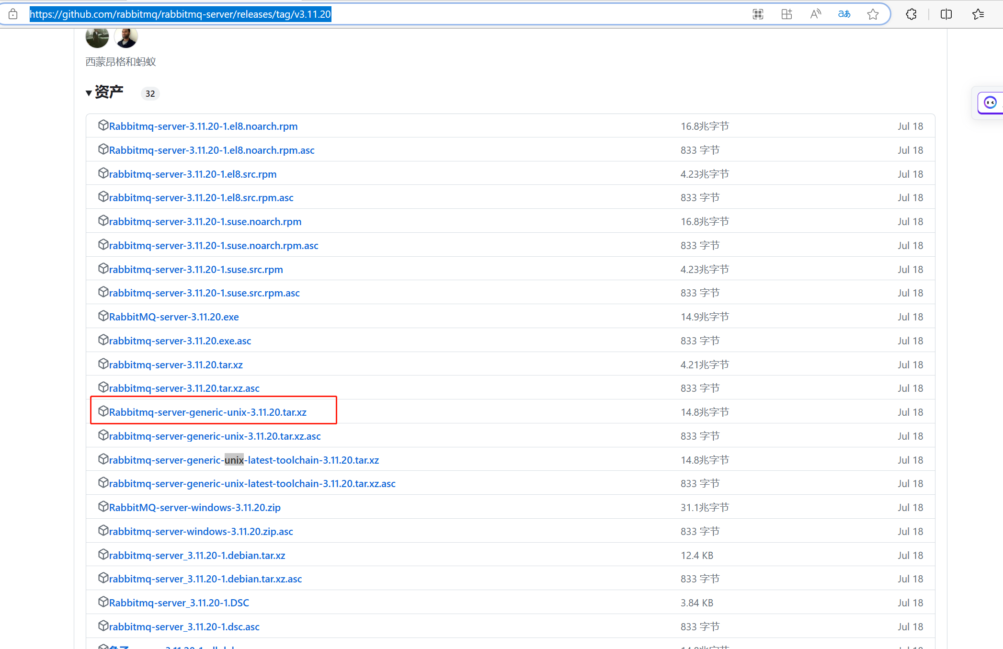Click the site lock info icon

click(x=13, y=14)
